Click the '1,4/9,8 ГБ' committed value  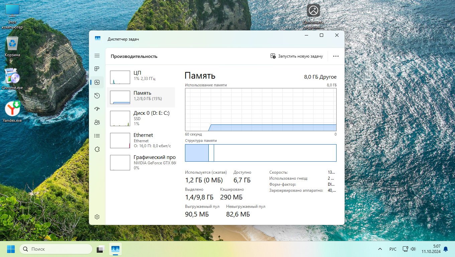[x=199, y=197]
